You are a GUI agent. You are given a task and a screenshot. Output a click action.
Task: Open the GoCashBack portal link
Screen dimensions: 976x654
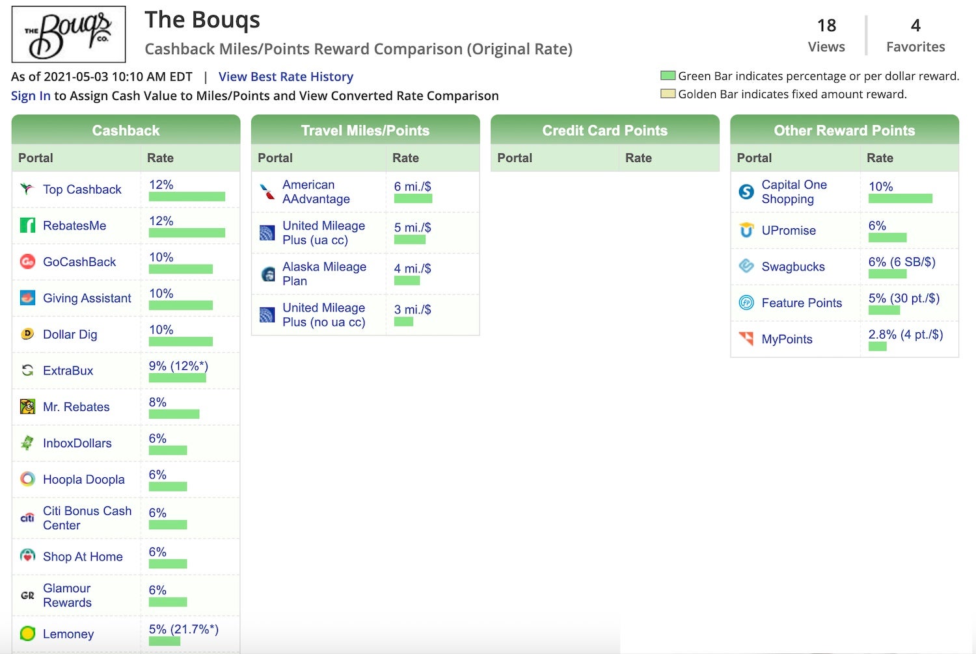click(x=79, y=261)
